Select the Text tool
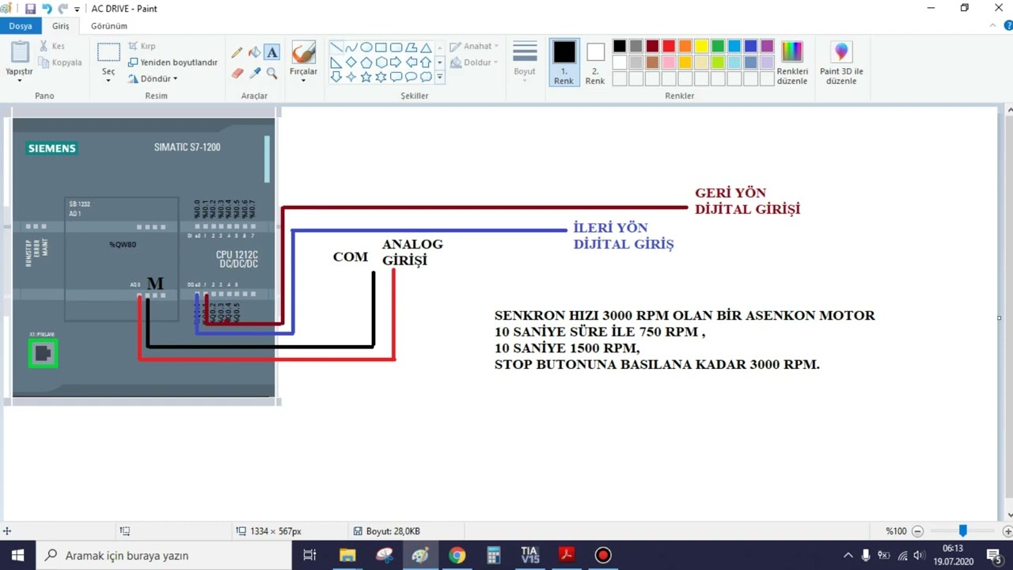This screenshot has height=570, width=1013. click(x=271, y=52)
